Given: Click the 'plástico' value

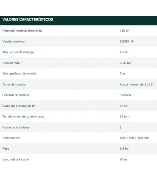Looking at the screenshot, I should (x=125, y=95).
